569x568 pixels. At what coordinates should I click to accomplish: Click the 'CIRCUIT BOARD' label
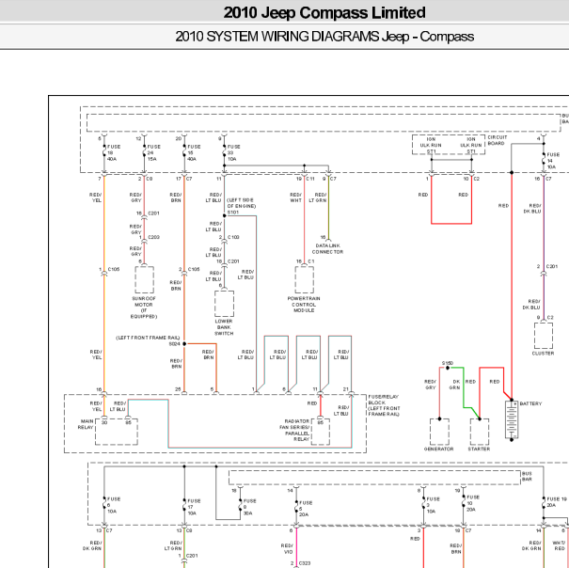point(498,140)
